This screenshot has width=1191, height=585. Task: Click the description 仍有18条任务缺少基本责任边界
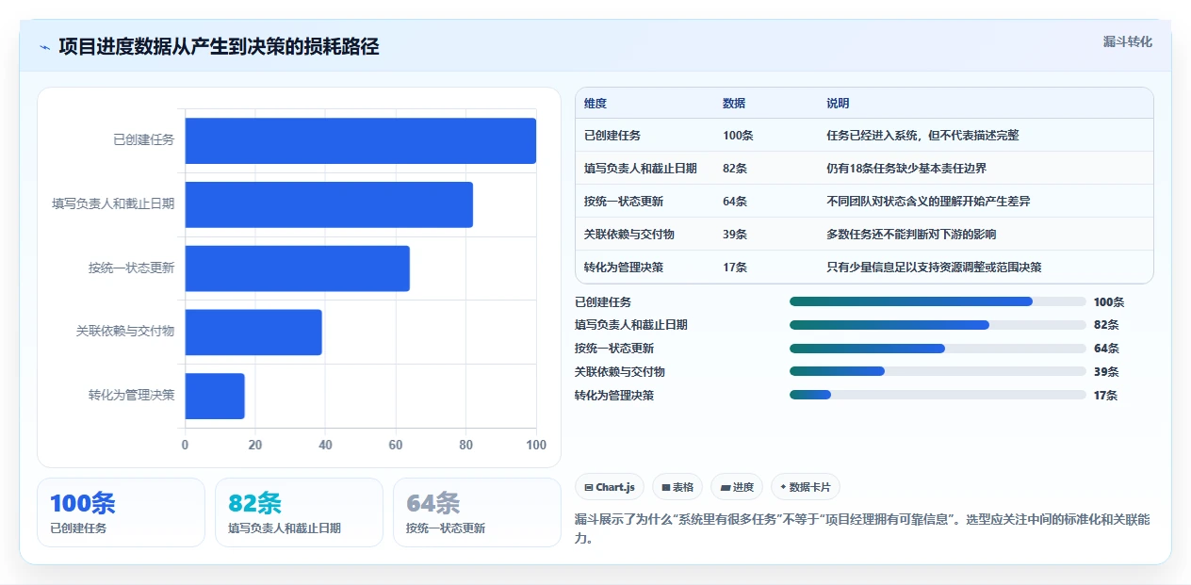906,169
